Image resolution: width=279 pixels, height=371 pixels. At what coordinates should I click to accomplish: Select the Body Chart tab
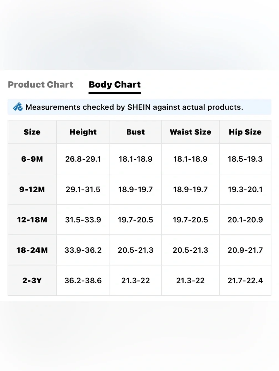(x=115, y=85)
